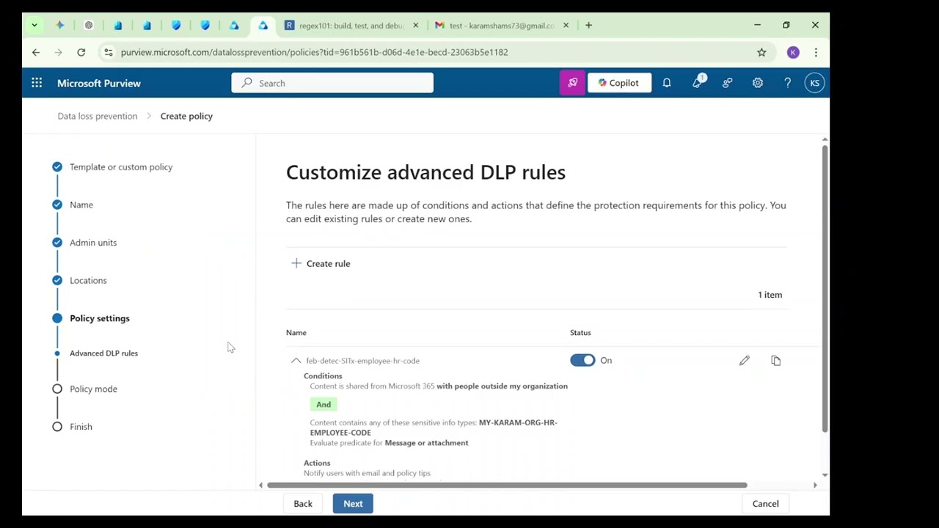This screenshot has height=528, width=939.
Task: Collapse the feb-detec-SITx-employee-hr-code rule
Action: click(296, 361)
